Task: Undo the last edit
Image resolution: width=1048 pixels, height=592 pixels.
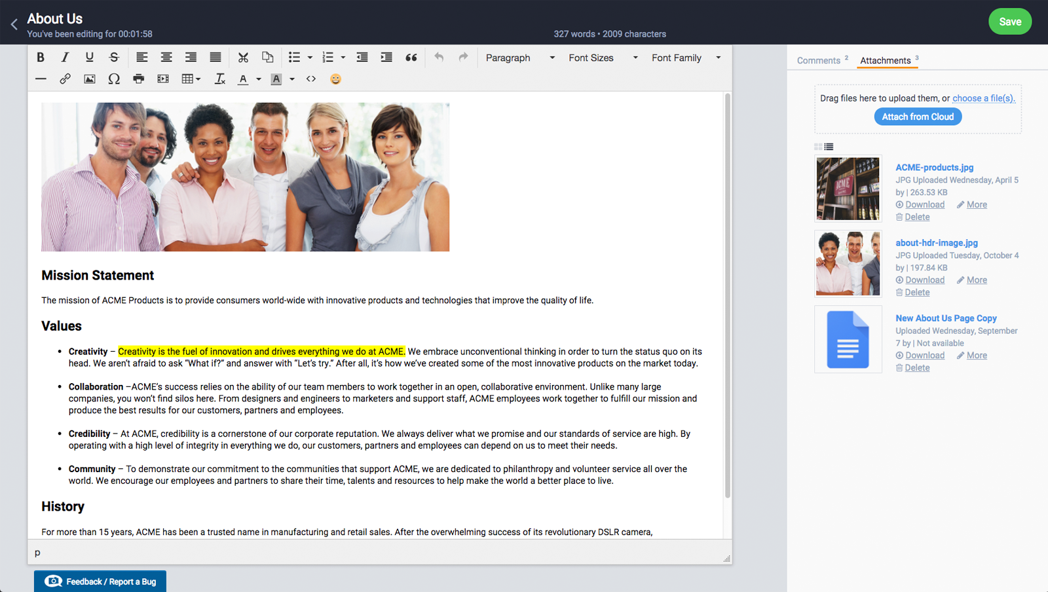Action: (x=439, y=58)
